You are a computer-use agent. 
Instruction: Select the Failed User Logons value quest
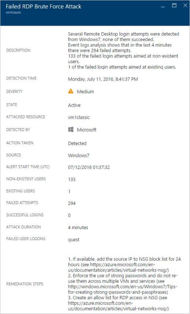click(73, 240)
